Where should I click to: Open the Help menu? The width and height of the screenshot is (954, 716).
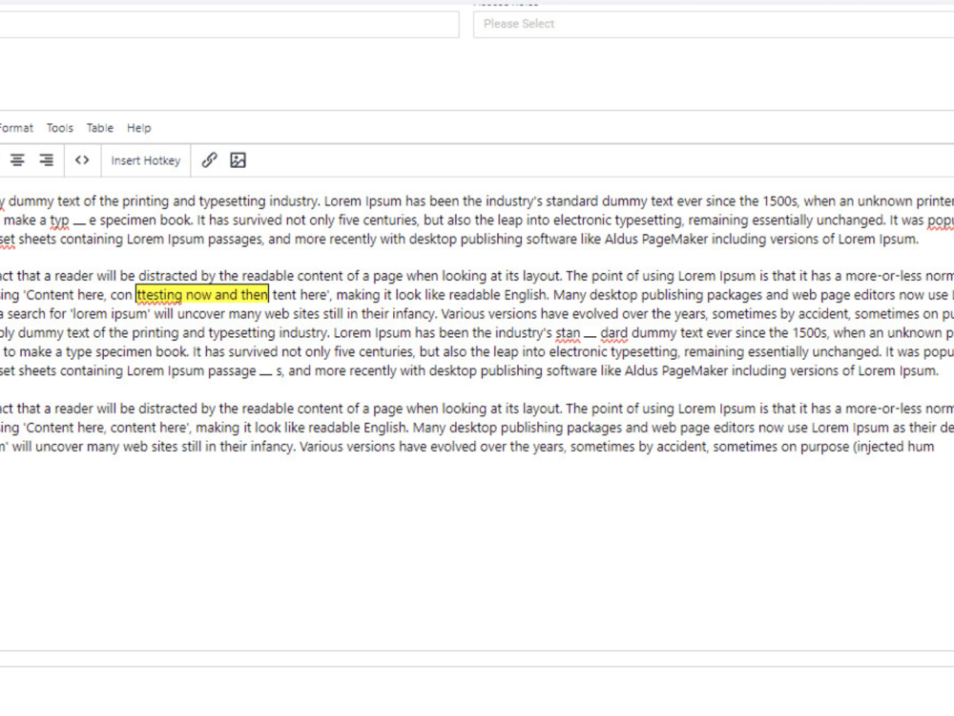coord(138,127)
